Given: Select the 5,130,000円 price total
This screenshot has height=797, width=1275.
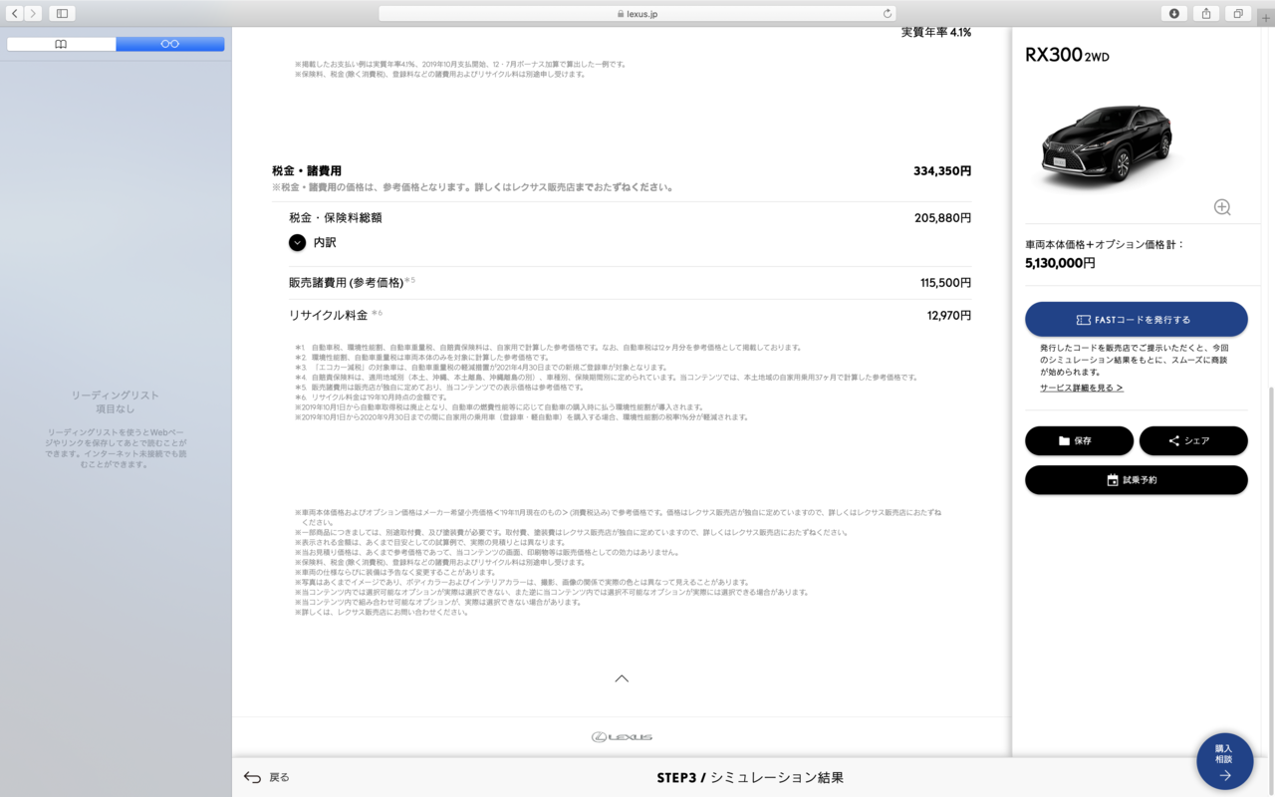Looking at the screenshot, I should coord(1060,263).
